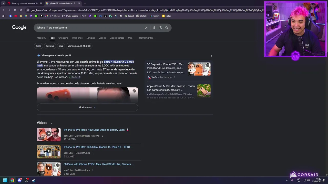Focus the Google search input field
This screenshot has width=328, height=184.
(x=90, y=28)
